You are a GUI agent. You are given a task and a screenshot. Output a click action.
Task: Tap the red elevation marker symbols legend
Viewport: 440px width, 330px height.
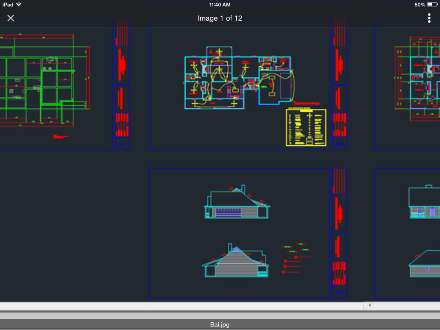[x=296, y=259]
